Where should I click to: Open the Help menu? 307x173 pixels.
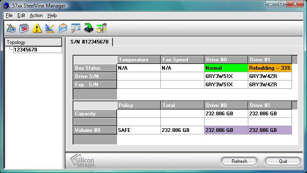pyautogui.click(x=52, y=15)
